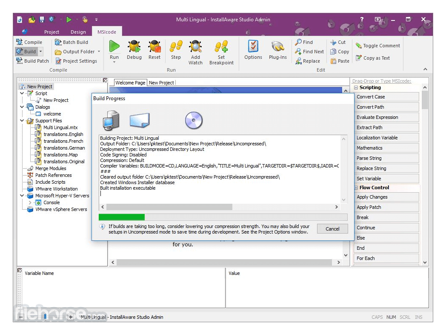Viewport: 446px width, 335px height.
Task: Start the Debug tool
Action: (x=134, y=50)
